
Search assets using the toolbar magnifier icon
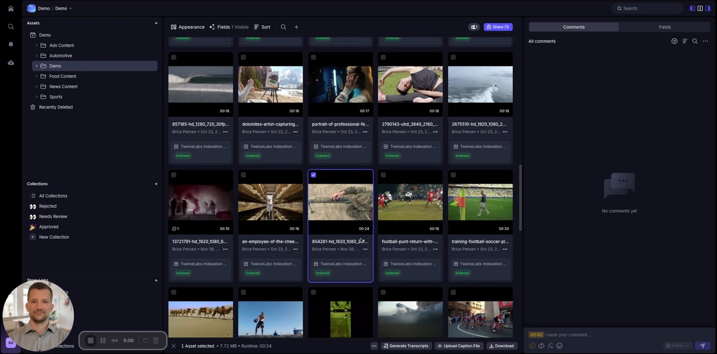pos(283,27)
